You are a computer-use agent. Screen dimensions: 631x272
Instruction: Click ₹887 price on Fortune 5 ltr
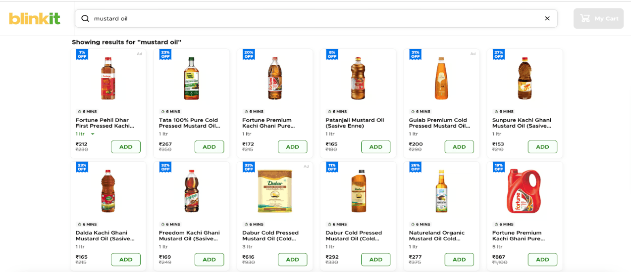click(499, 257)
